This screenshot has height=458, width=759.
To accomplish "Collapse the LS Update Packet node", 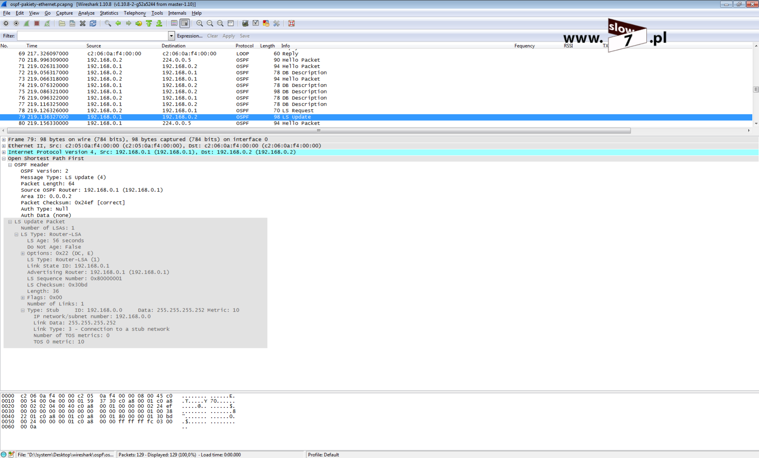I will (x=10, y=221).
